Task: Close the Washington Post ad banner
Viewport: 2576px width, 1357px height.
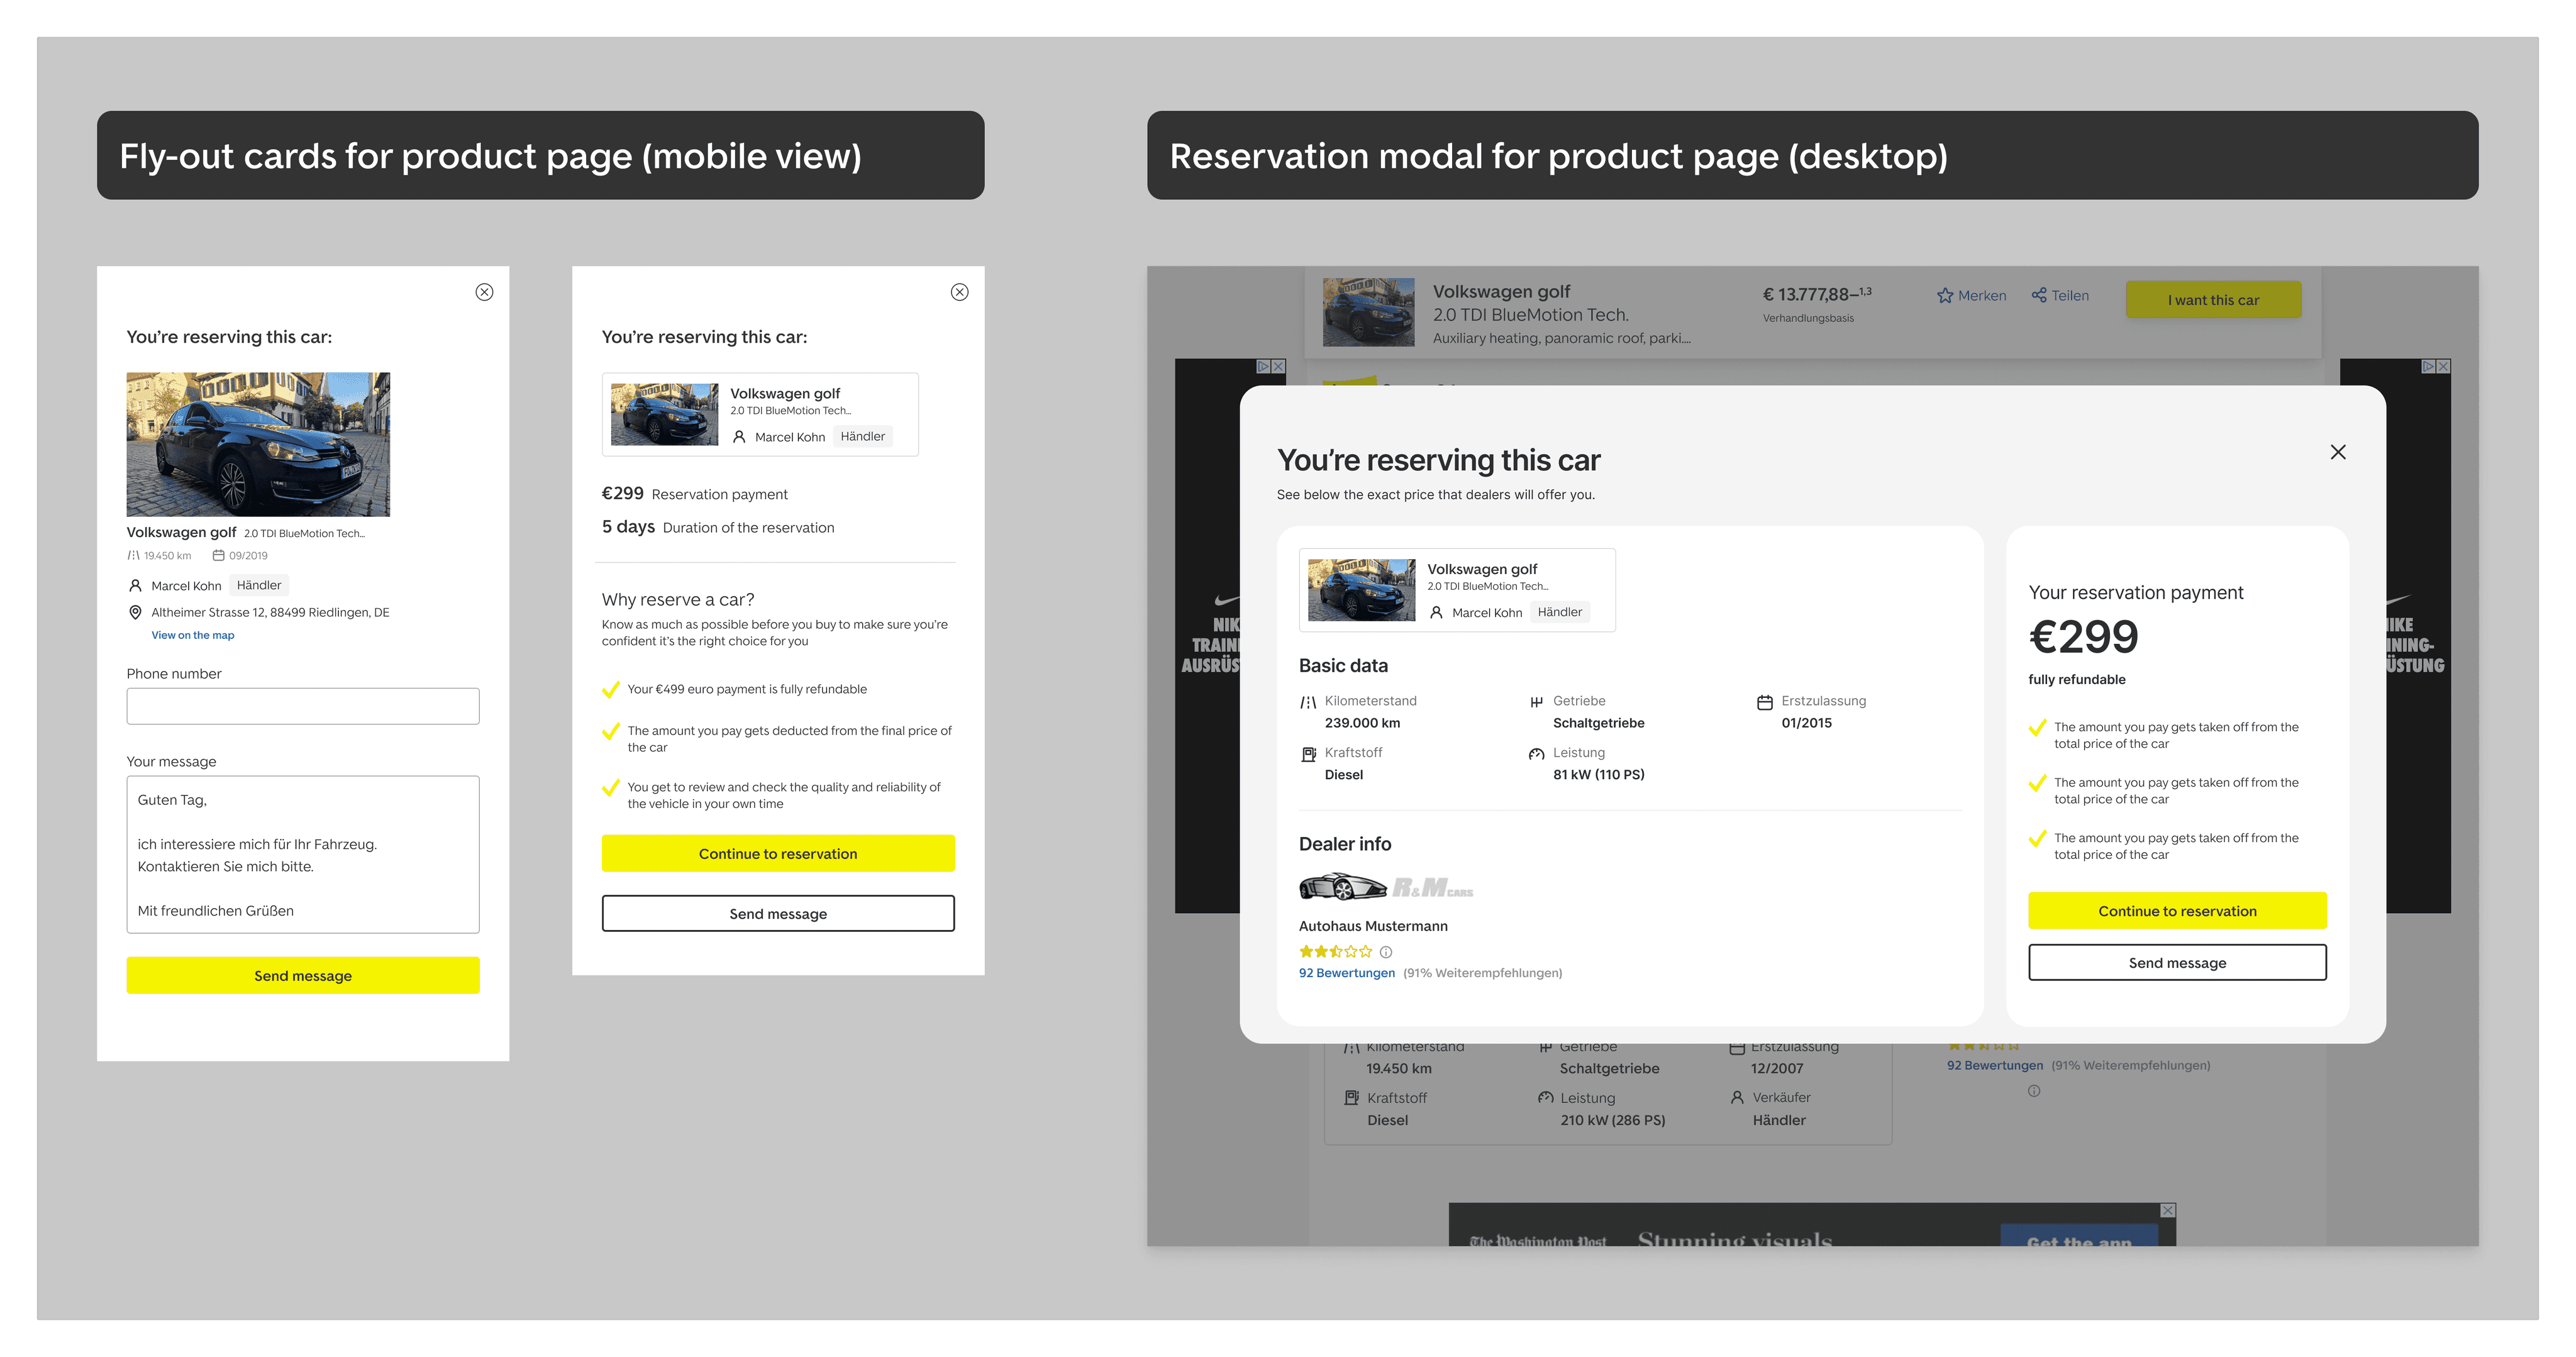Action: (2167, 1210)
